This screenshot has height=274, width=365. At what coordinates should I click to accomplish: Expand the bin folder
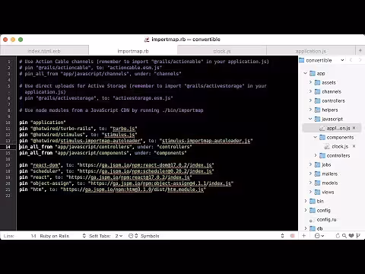pyautogui.click(x=306, y=201)
